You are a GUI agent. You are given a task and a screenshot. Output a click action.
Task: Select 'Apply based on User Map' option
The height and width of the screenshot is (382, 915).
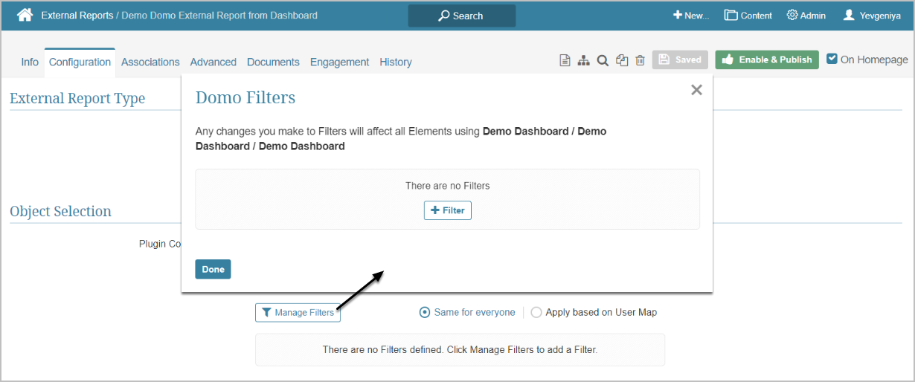click(x=536, y=313)
